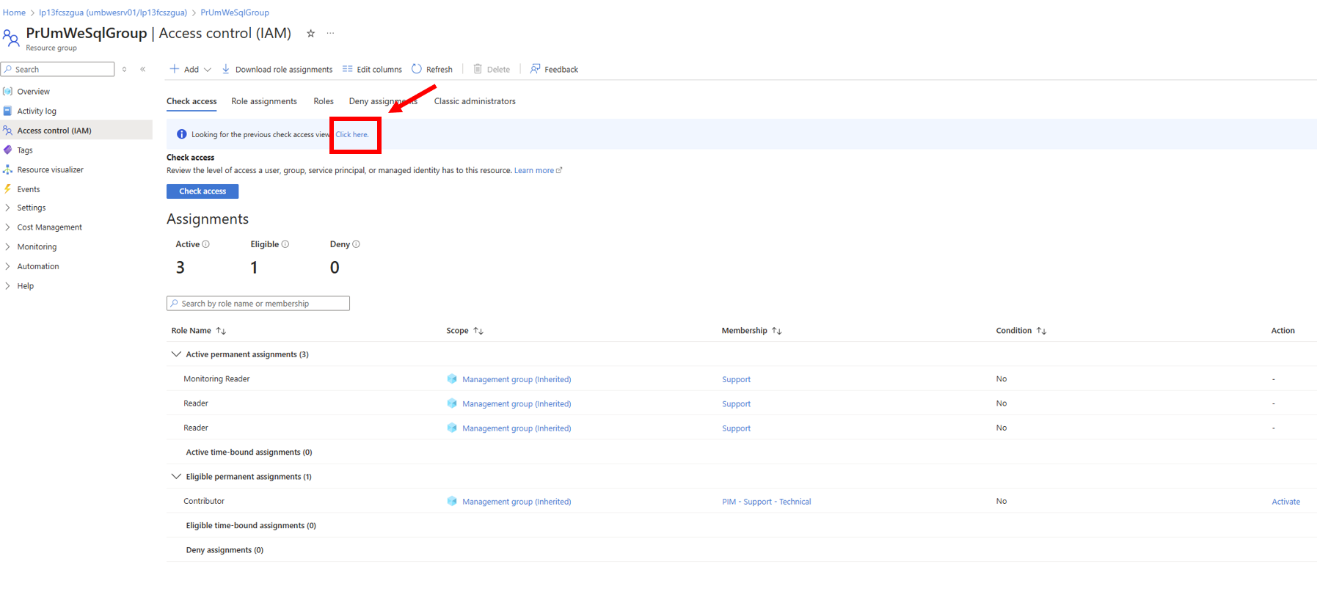
Task: Collapse the left sidebar menu
Action: tap(143, 69)
